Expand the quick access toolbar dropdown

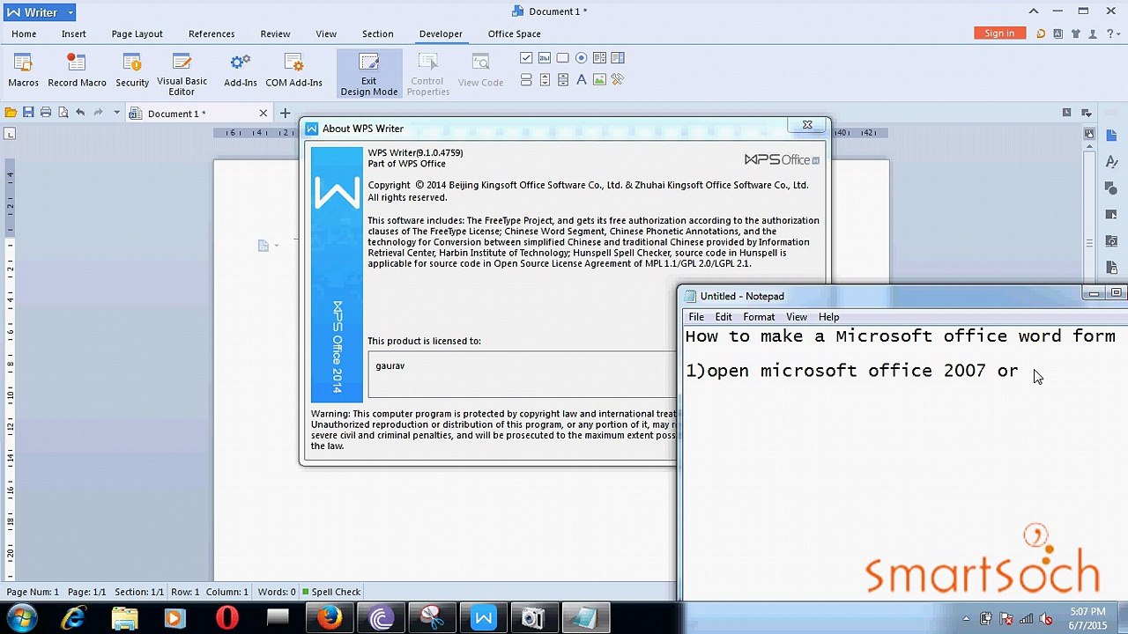[x=116, y=113]
